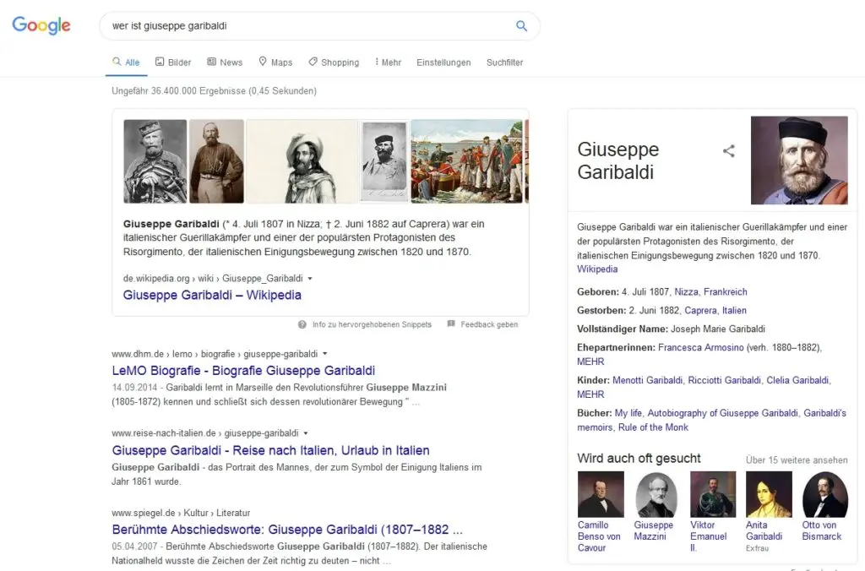This screenshot has height=571, width=865.
Task: Open the Shopping tab
Action: [334, 63]
